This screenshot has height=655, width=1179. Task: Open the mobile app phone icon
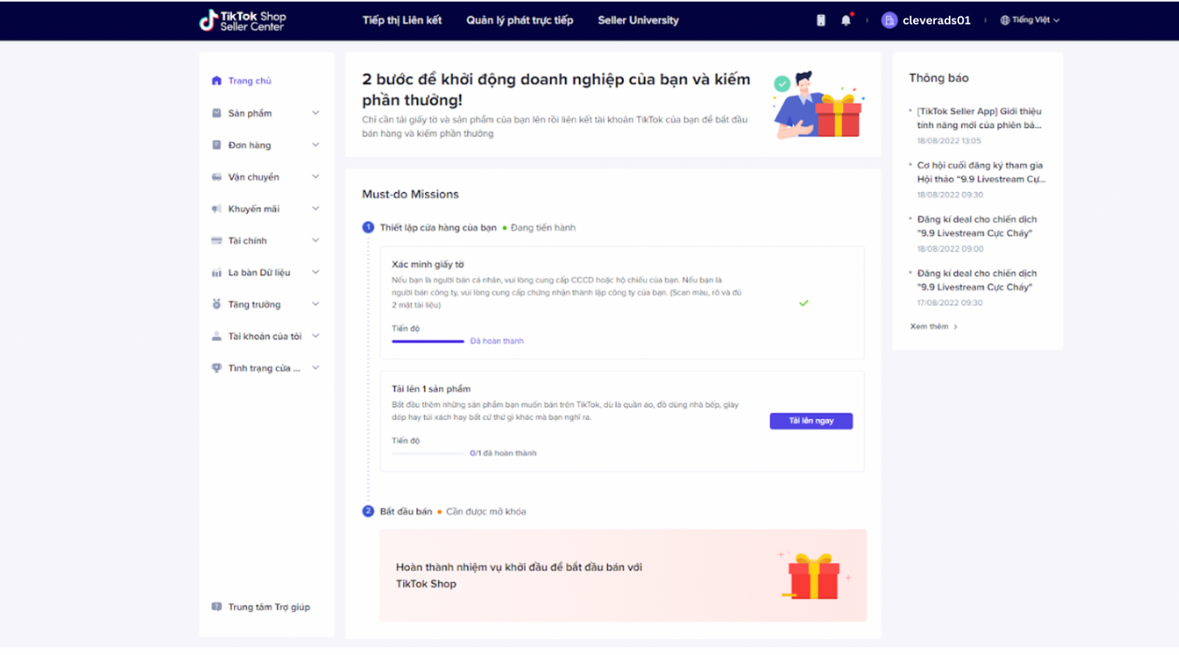821,20
